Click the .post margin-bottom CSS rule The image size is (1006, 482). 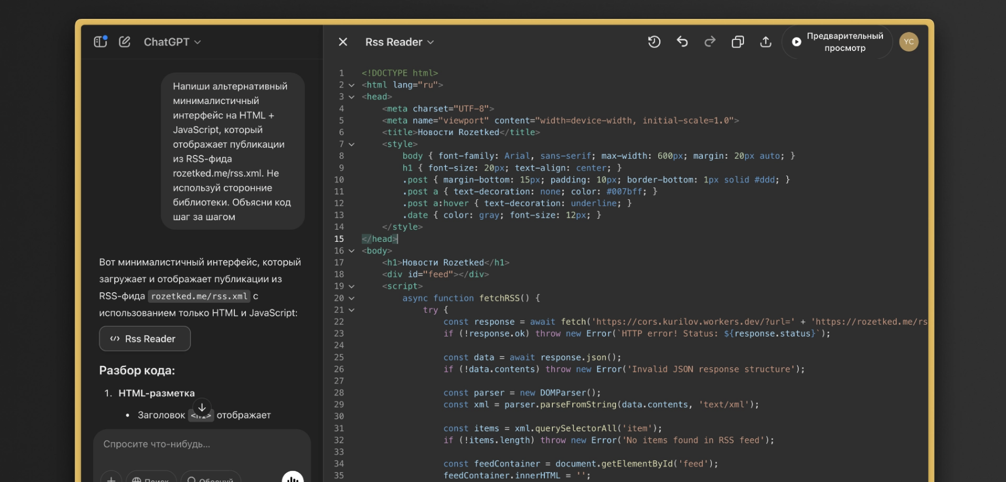pyautogui.click(x=596, y=180)
